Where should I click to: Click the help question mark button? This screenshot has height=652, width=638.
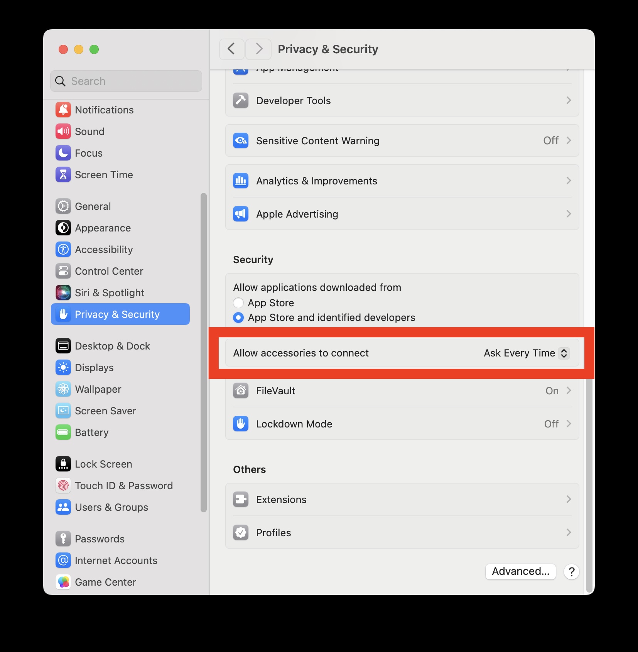[572, 572]
